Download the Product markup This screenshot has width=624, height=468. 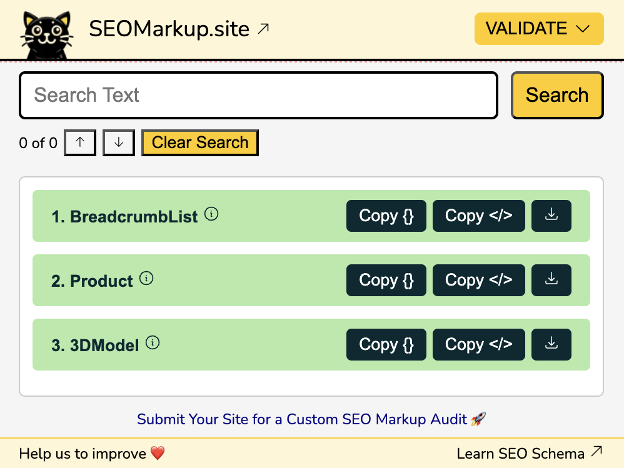(551, 281)
